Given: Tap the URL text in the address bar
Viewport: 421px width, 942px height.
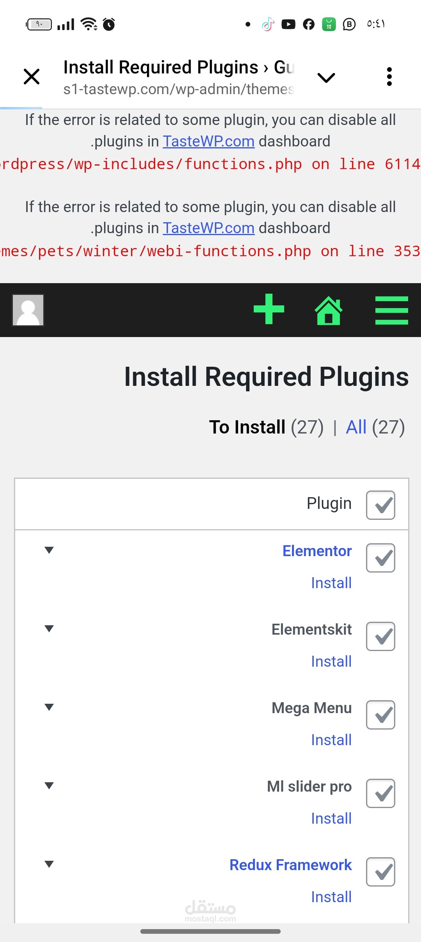Looking at the screenshot, I should (179, 89).
